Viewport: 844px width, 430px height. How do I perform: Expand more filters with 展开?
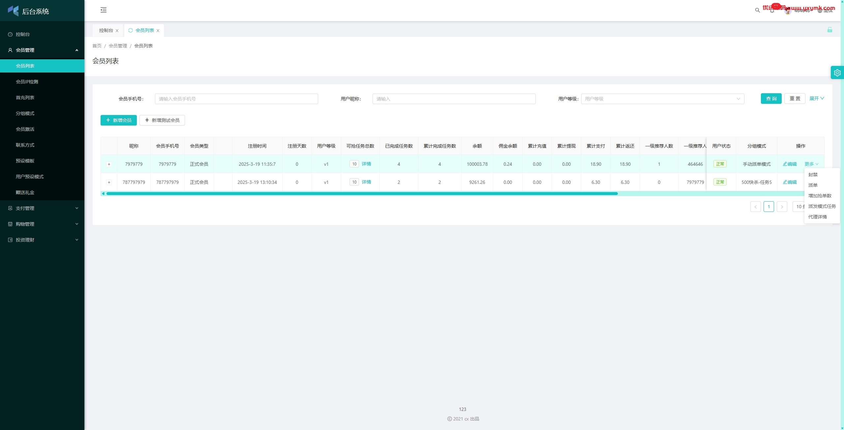click(817, 99)
